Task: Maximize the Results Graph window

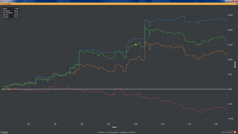Action: pyautogui.click(x=230, y=1)
